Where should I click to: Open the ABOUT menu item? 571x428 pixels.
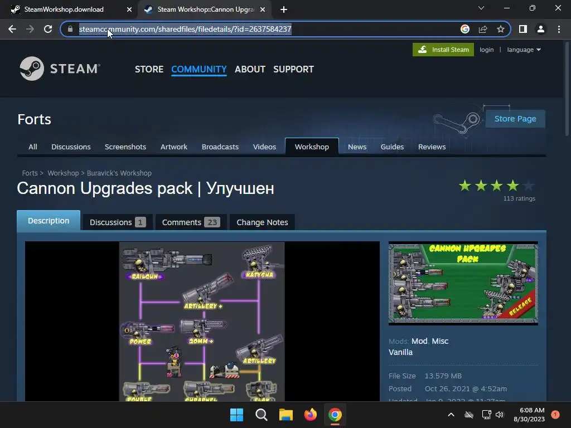coord(250,69)
